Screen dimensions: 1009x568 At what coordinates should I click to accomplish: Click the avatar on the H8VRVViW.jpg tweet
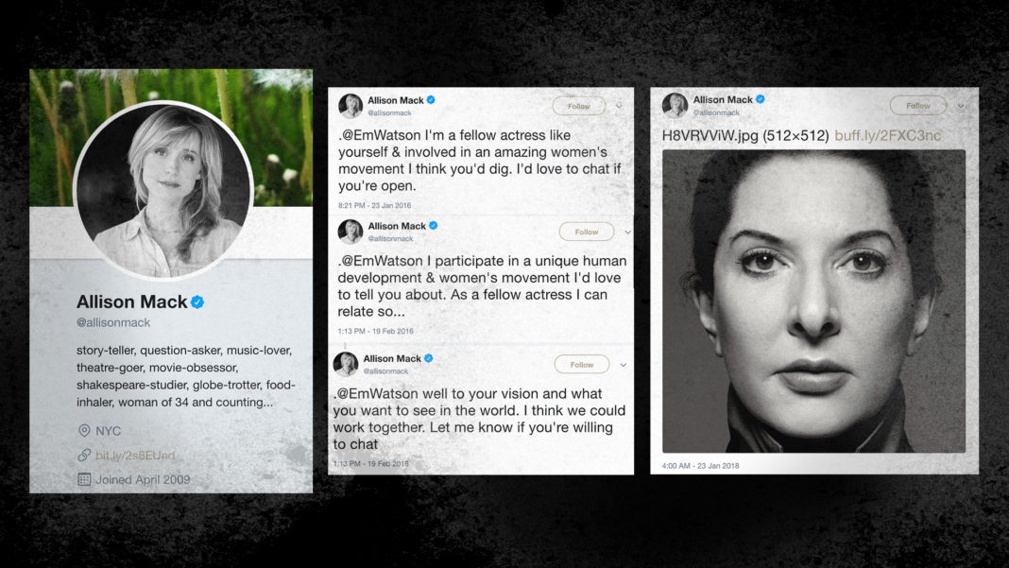point(675,106)
